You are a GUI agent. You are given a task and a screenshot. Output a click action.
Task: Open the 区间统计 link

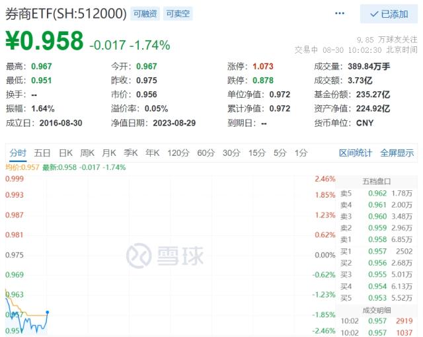point(356,153)
